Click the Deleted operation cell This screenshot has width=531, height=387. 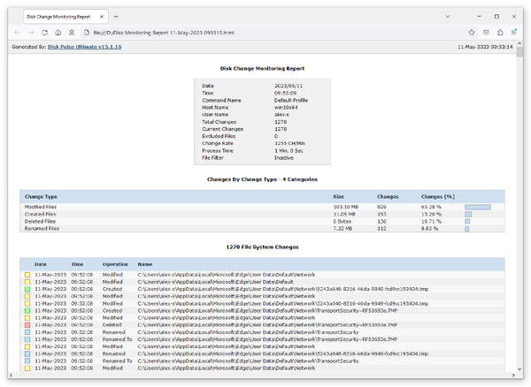(112, 325)
